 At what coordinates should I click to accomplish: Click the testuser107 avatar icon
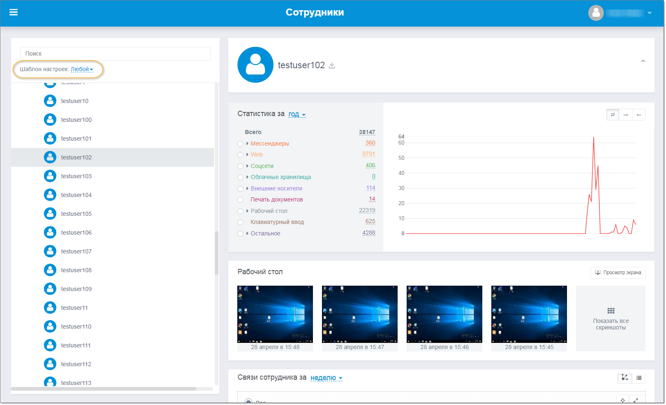click(x=50, y=251)
